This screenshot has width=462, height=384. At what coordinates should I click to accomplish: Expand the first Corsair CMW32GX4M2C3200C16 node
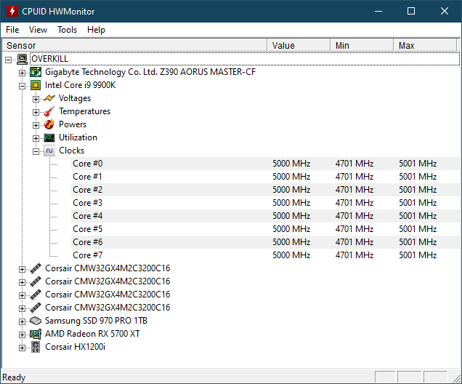(22, 269)
